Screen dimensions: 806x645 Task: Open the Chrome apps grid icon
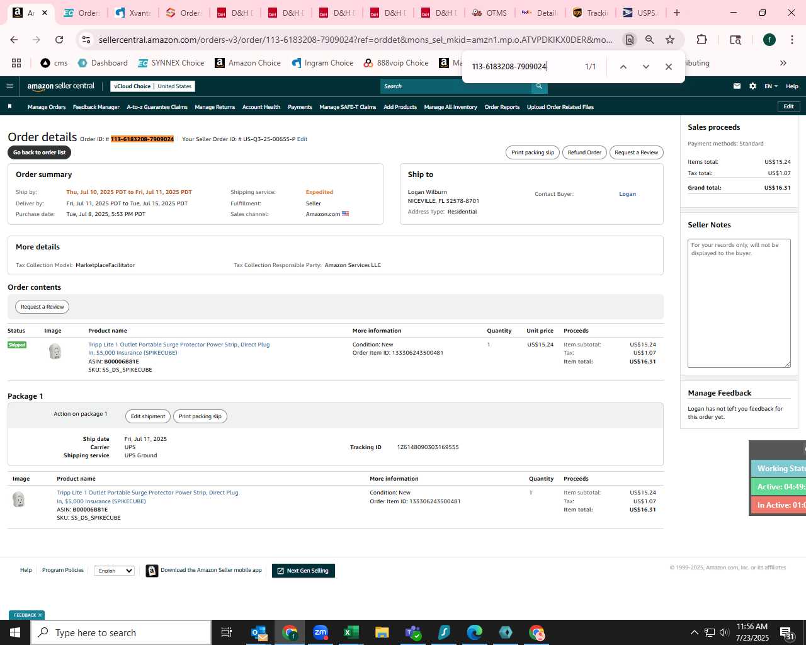coord(16,63)
